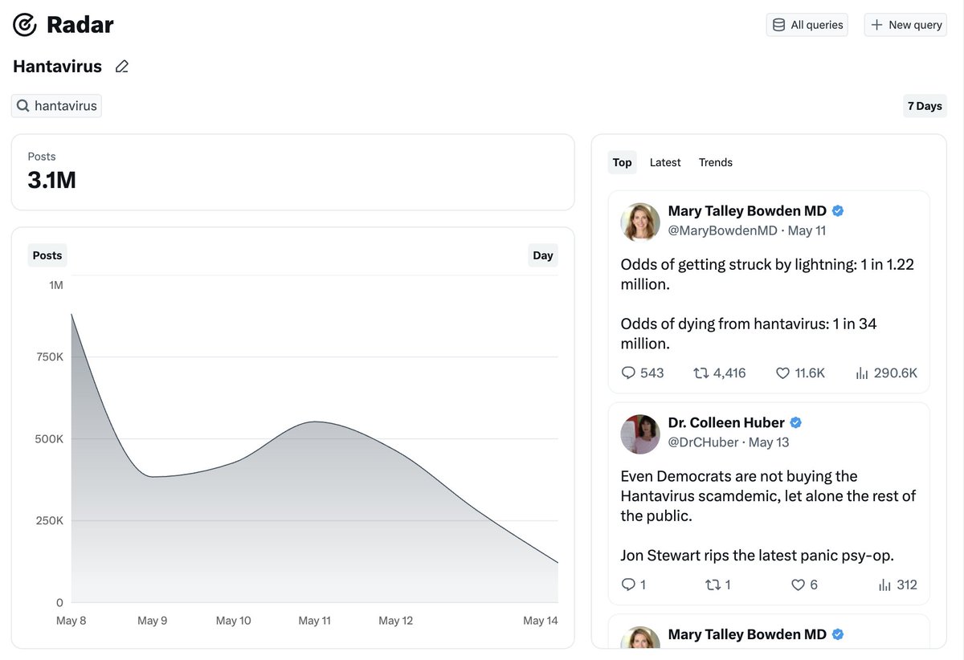This screenshot has height=660, width=964.
Task: Switch to the Top tab
Action: pyautogui.click(x=622, y=162)
